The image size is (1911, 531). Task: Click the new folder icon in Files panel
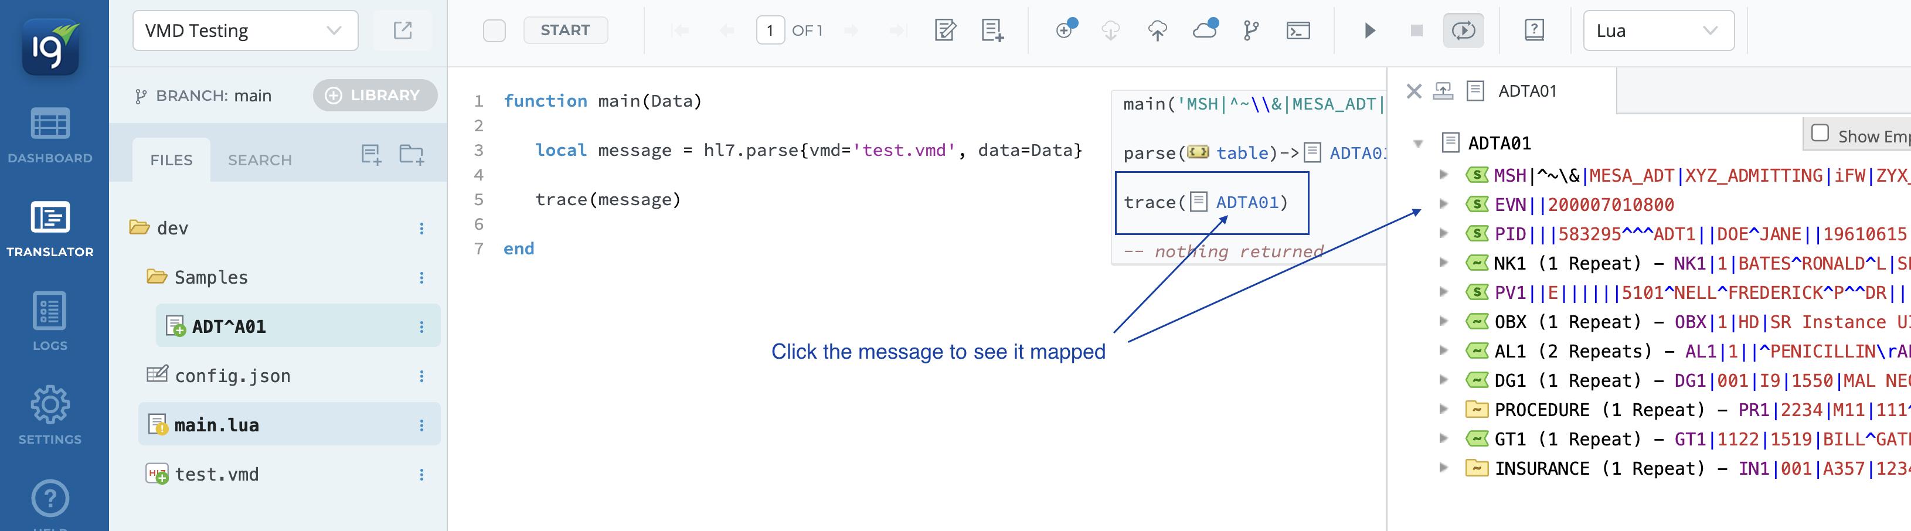[411, 154]
